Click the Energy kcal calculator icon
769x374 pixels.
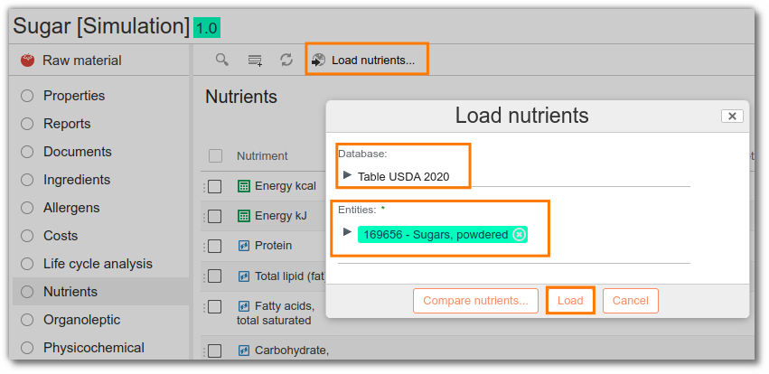244,186
